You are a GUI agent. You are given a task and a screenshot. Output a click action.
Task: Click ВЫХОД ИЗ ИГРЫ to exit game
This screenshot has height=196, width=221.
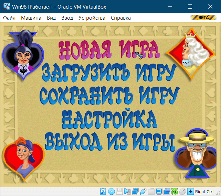[110, 142]
